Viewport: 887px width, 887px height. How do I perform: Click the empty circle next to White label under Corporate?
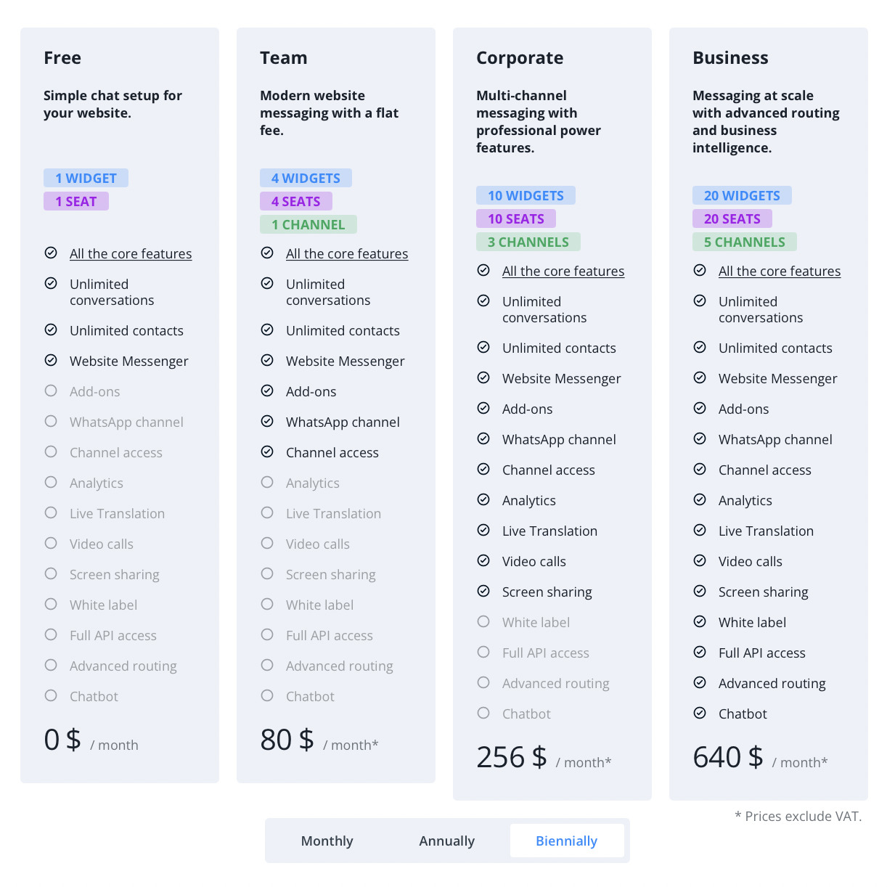point(484,622)
